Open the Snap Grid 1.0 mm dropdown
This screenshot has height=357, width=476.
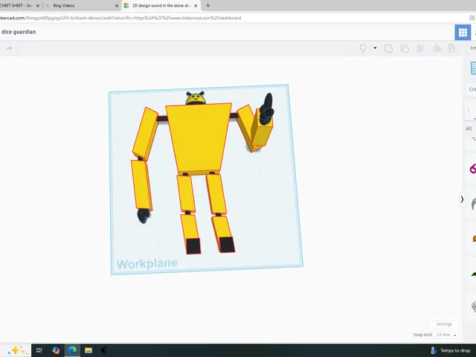click(446, 335)
